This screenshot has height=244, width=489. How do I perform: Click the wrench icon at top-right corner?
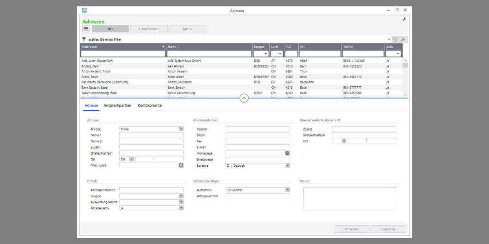[x=404, y=19]
